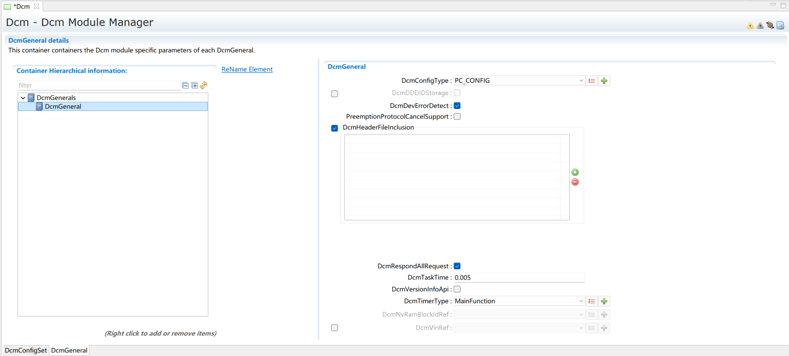
Task: Click the document with gear icon
Action: pos(780,25)
